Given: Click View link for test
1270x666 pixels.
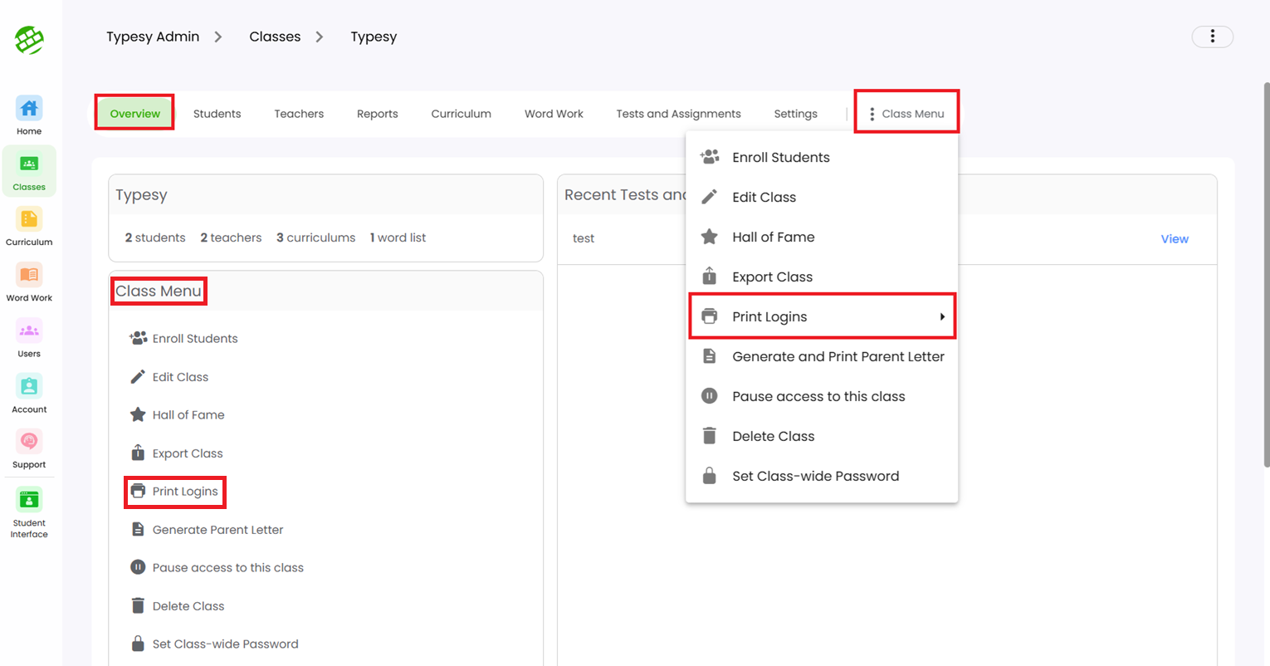Looking at the screenshot, I should pos(1175,239).
